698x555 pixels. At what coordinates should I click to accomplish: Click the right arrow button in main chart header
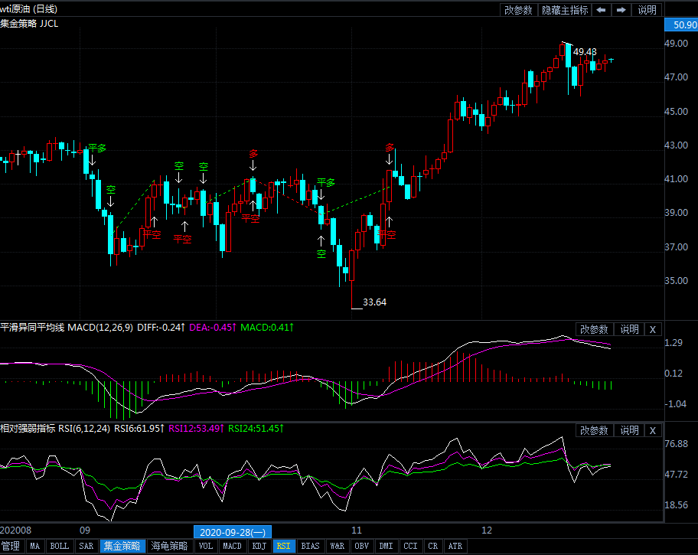click(621, 10)
